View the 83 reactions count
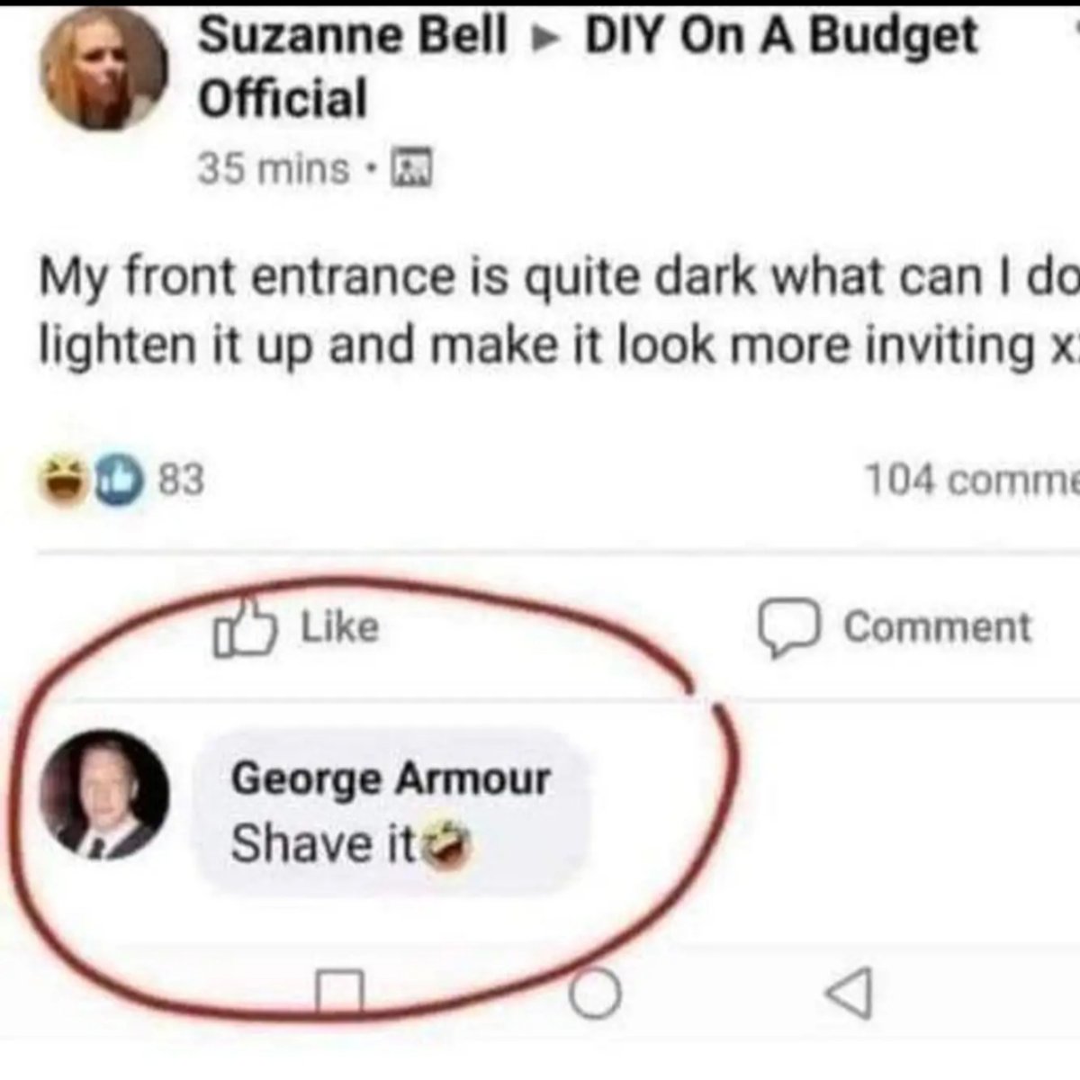 click(181, 480)
